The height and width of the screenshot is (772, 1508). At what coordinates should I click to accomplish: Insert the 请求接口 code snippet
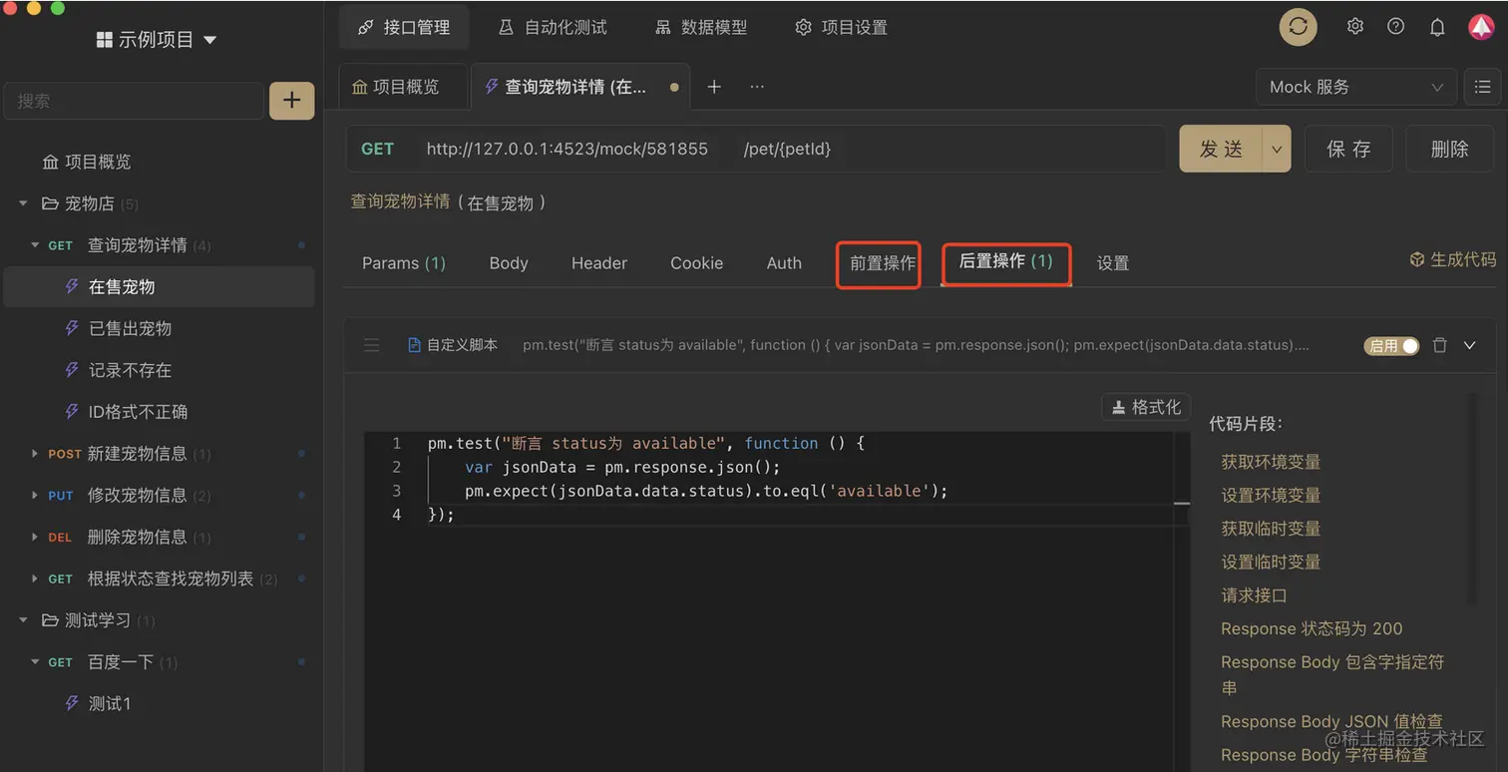[1255, 595]
